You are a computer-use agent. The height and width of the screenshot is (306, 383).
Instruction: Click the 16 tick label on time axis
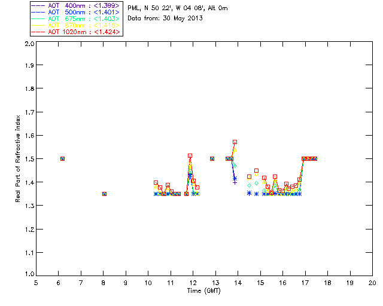coord(282,283)
